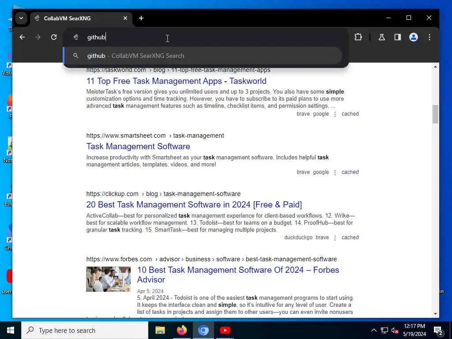Show hidden system tray icons
The image size is (452, 339).
pyautogui.click(x=373, y=330)
